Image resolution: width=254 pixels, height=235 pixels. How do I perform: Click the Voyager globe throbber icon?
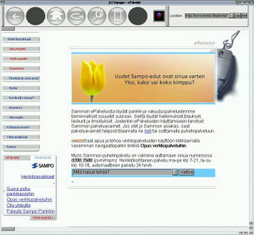pyautogui.click(x=159, y=16)
